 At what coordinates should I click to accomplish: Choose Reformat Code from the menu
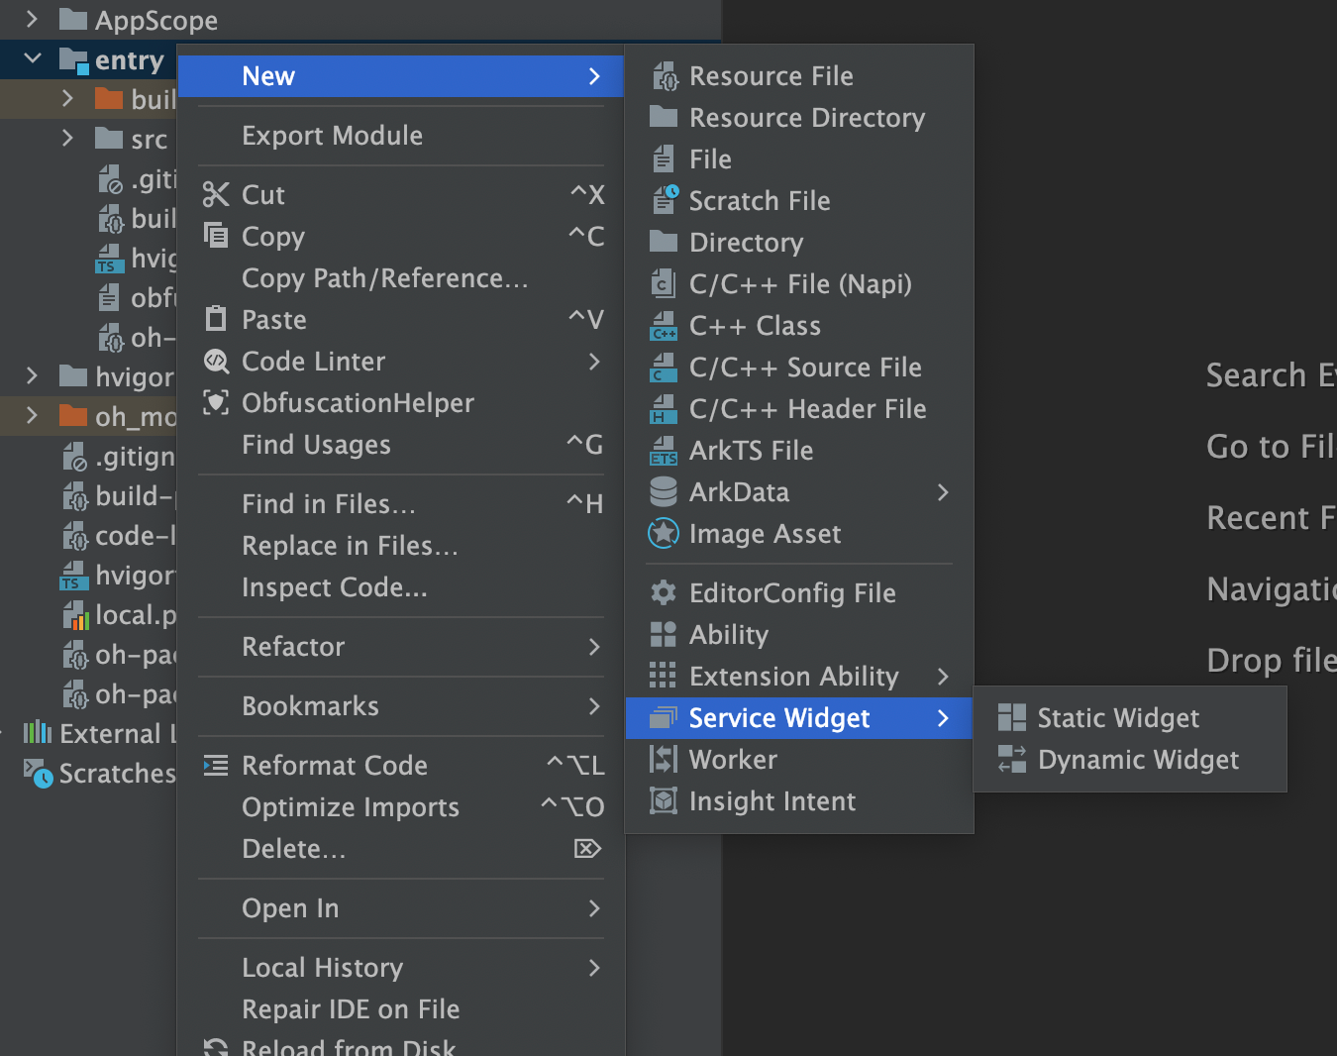[x=334, y=766]
